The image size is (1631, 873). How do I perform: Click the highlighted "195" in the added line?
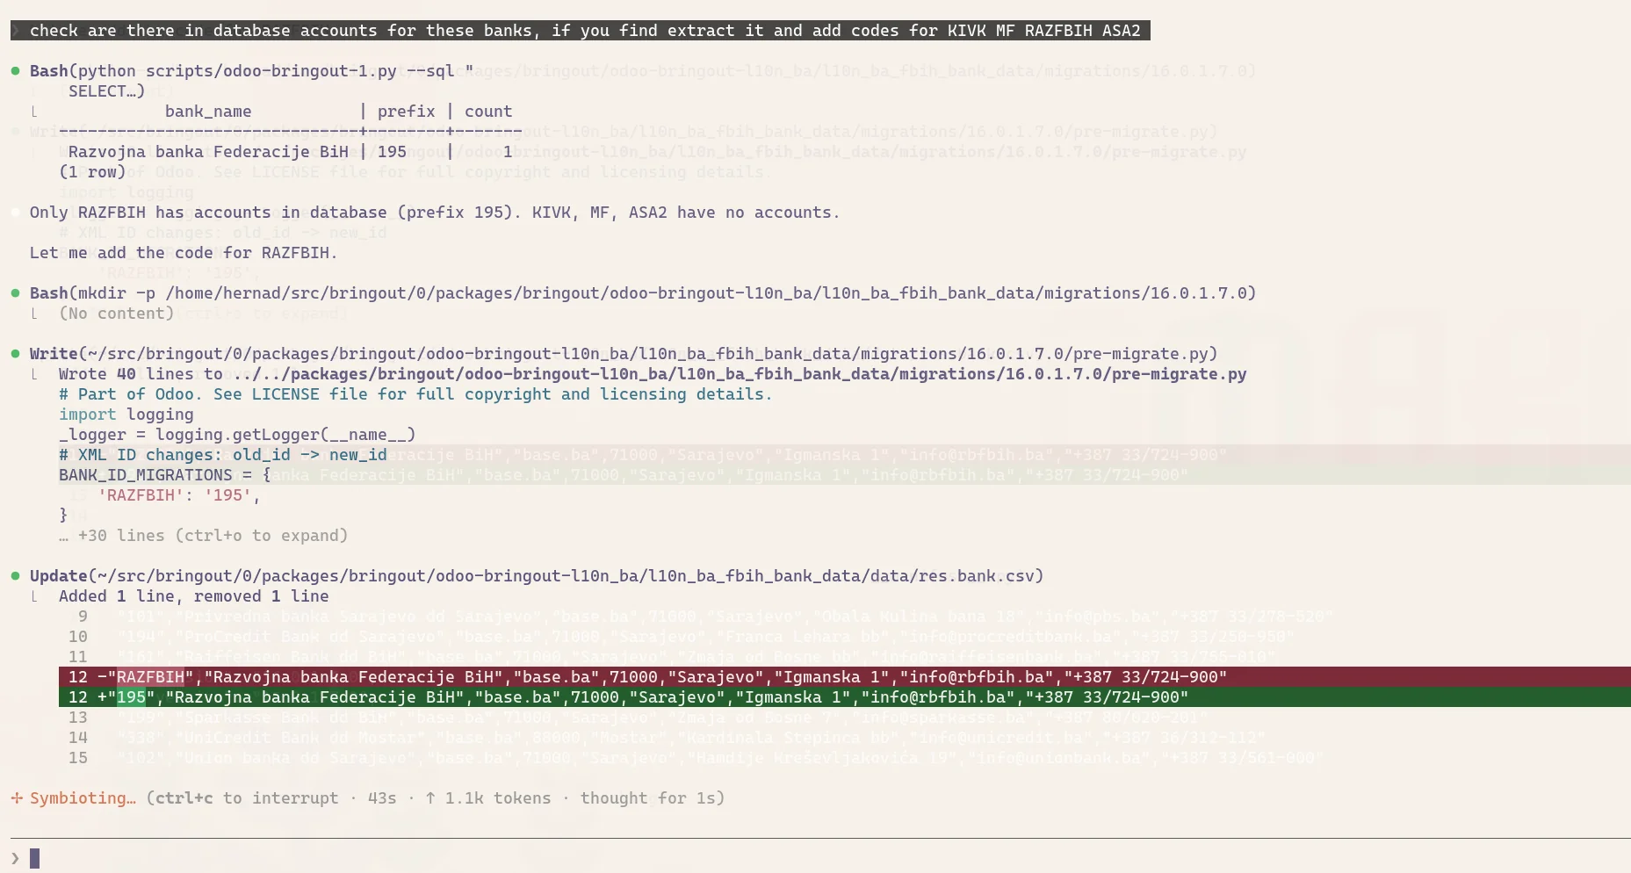coord(131,697)
